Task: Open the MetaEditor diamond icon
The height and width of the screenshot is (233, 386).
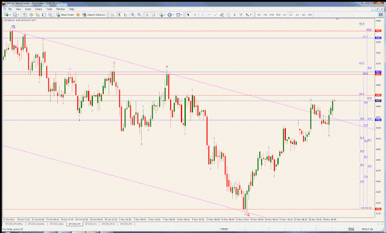Action: (78, 14)
